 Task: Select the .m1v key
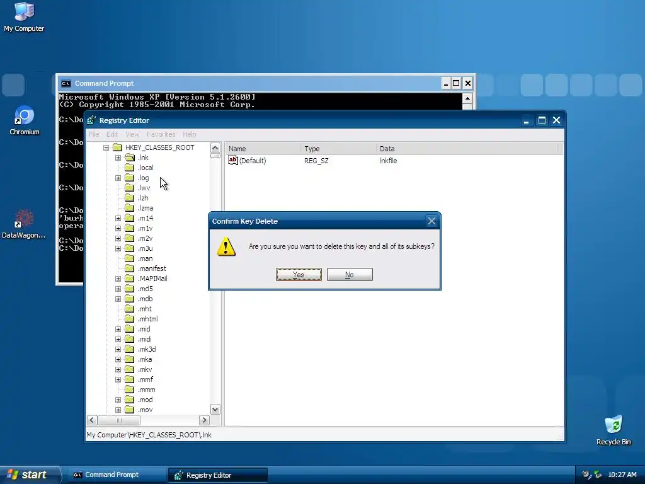pyautogui.click(x=146, y=228)
